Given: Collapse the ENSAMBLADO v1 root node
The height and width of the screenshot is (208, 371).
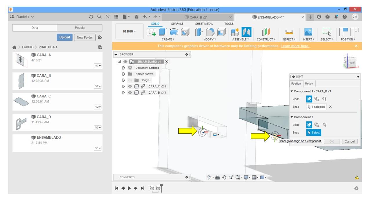Looking at the screenshot, I should pyautogui.click(x=119, y=62).
